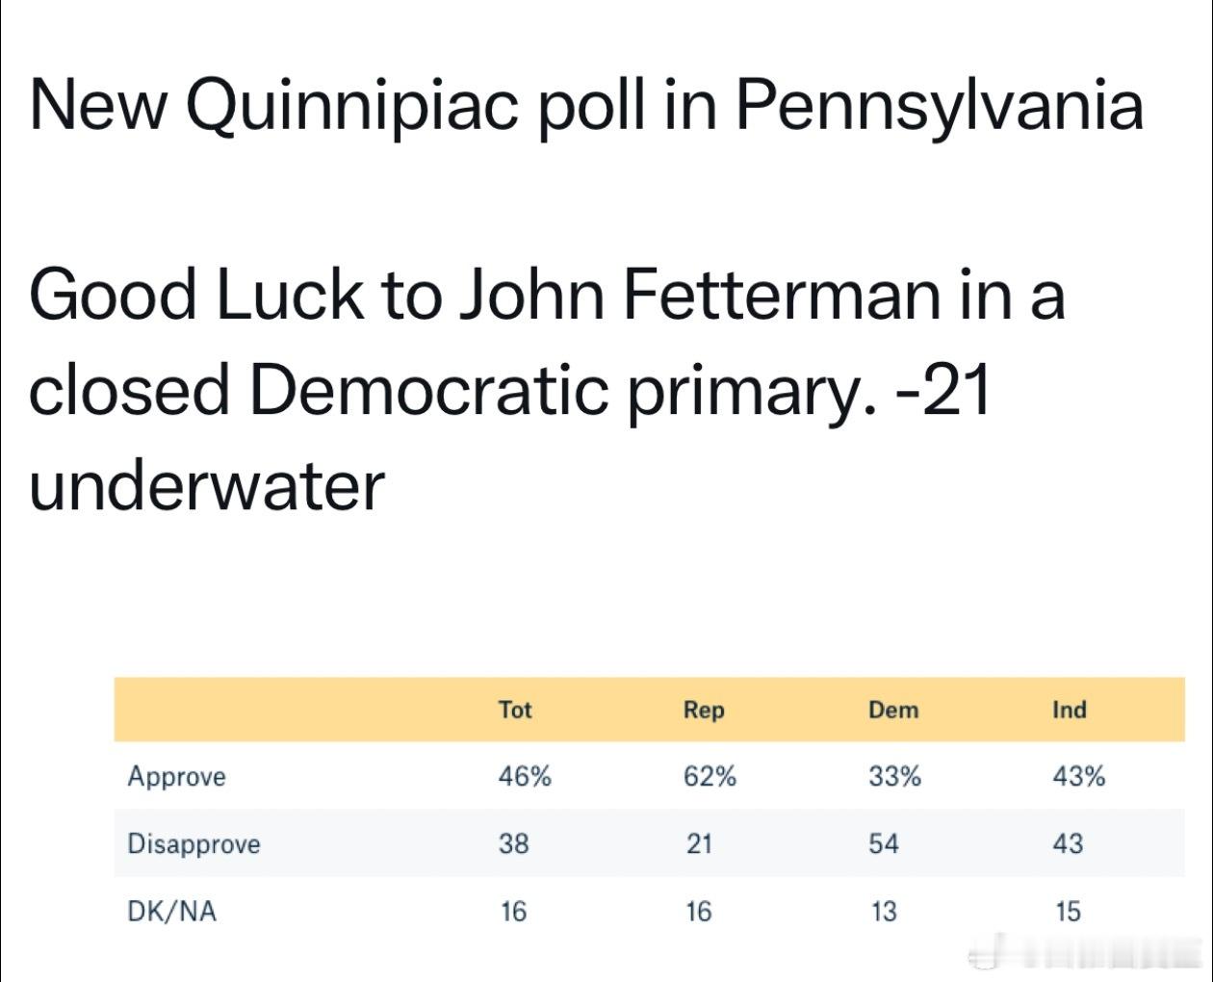This screenshot has width=1213, height=982.
Task: Click the 'Tot' column header
Action: coord(515,710)
